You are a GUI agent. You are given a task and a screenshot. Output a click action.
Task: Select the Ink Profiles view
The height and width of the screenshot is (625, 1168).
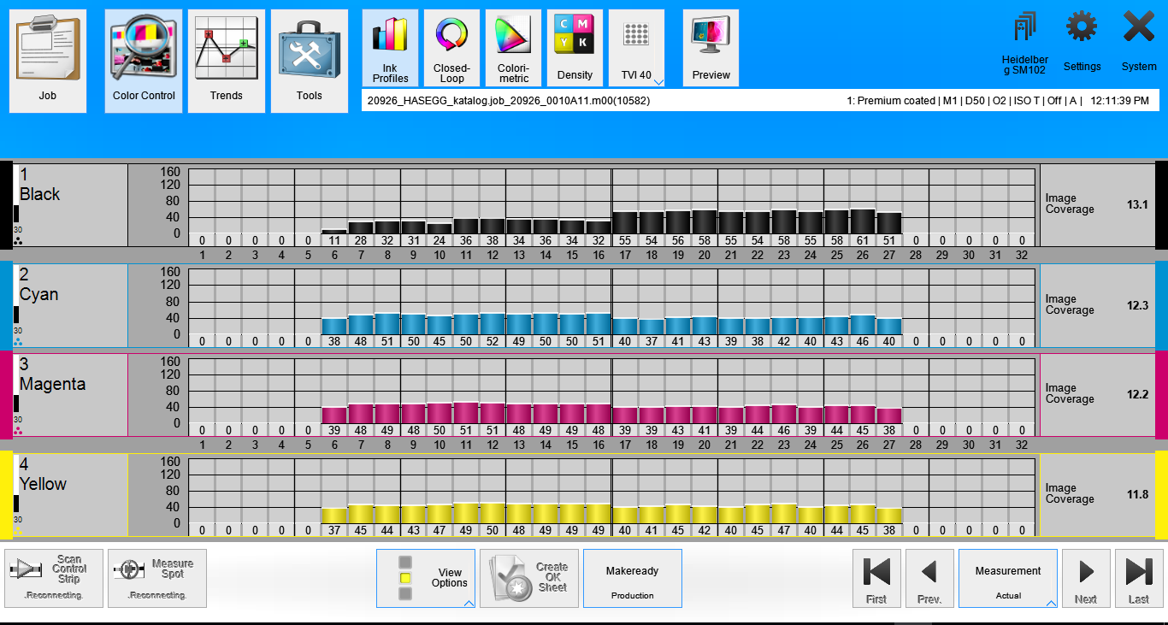(390, 49)
